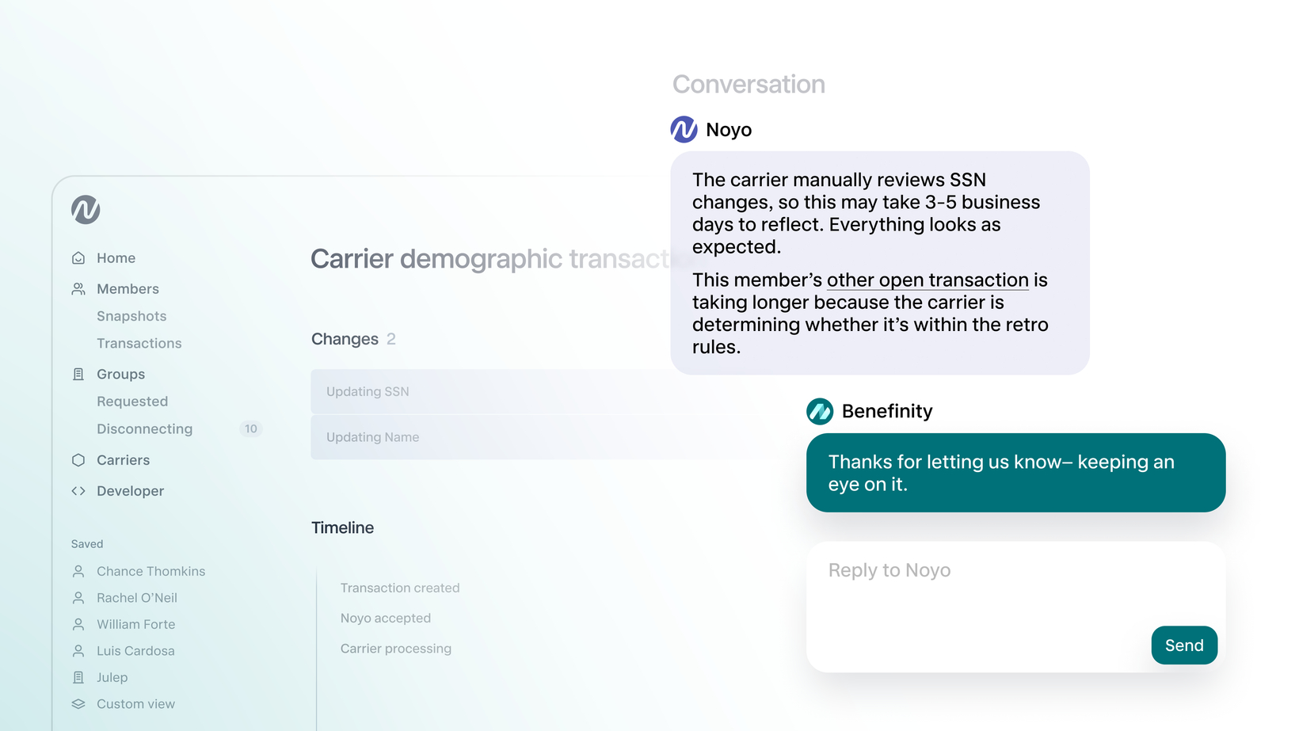Click the person icon beside William Forte

coord(78,624)
